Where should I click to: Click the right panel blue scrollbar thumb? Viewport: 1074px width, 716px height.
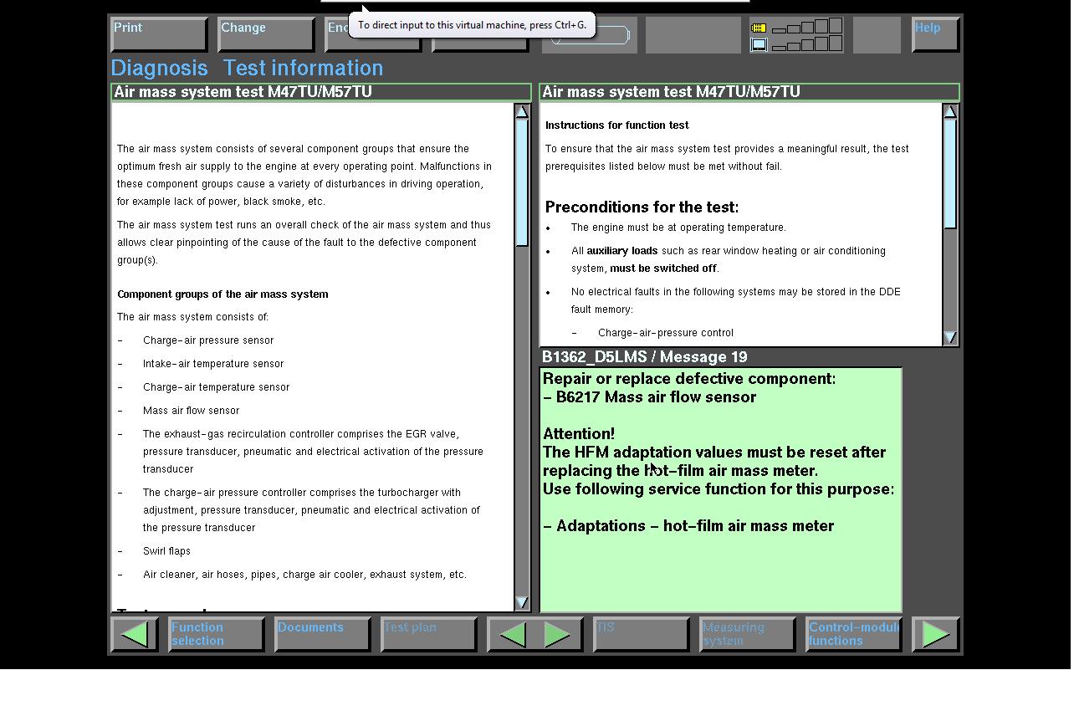pos(950,174)
